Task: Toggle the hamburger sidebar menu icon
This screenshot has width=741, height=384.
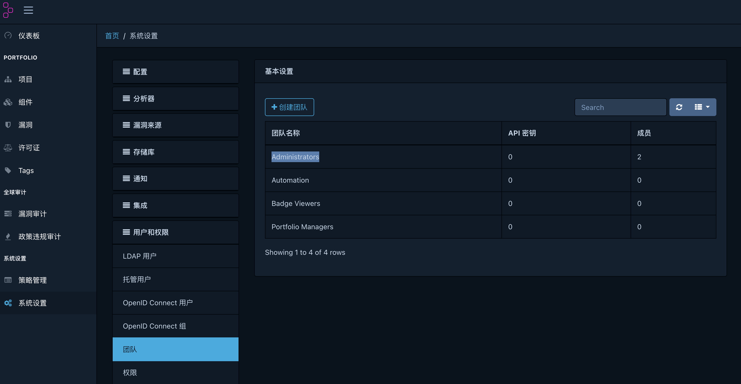Action: click(28, 10)
